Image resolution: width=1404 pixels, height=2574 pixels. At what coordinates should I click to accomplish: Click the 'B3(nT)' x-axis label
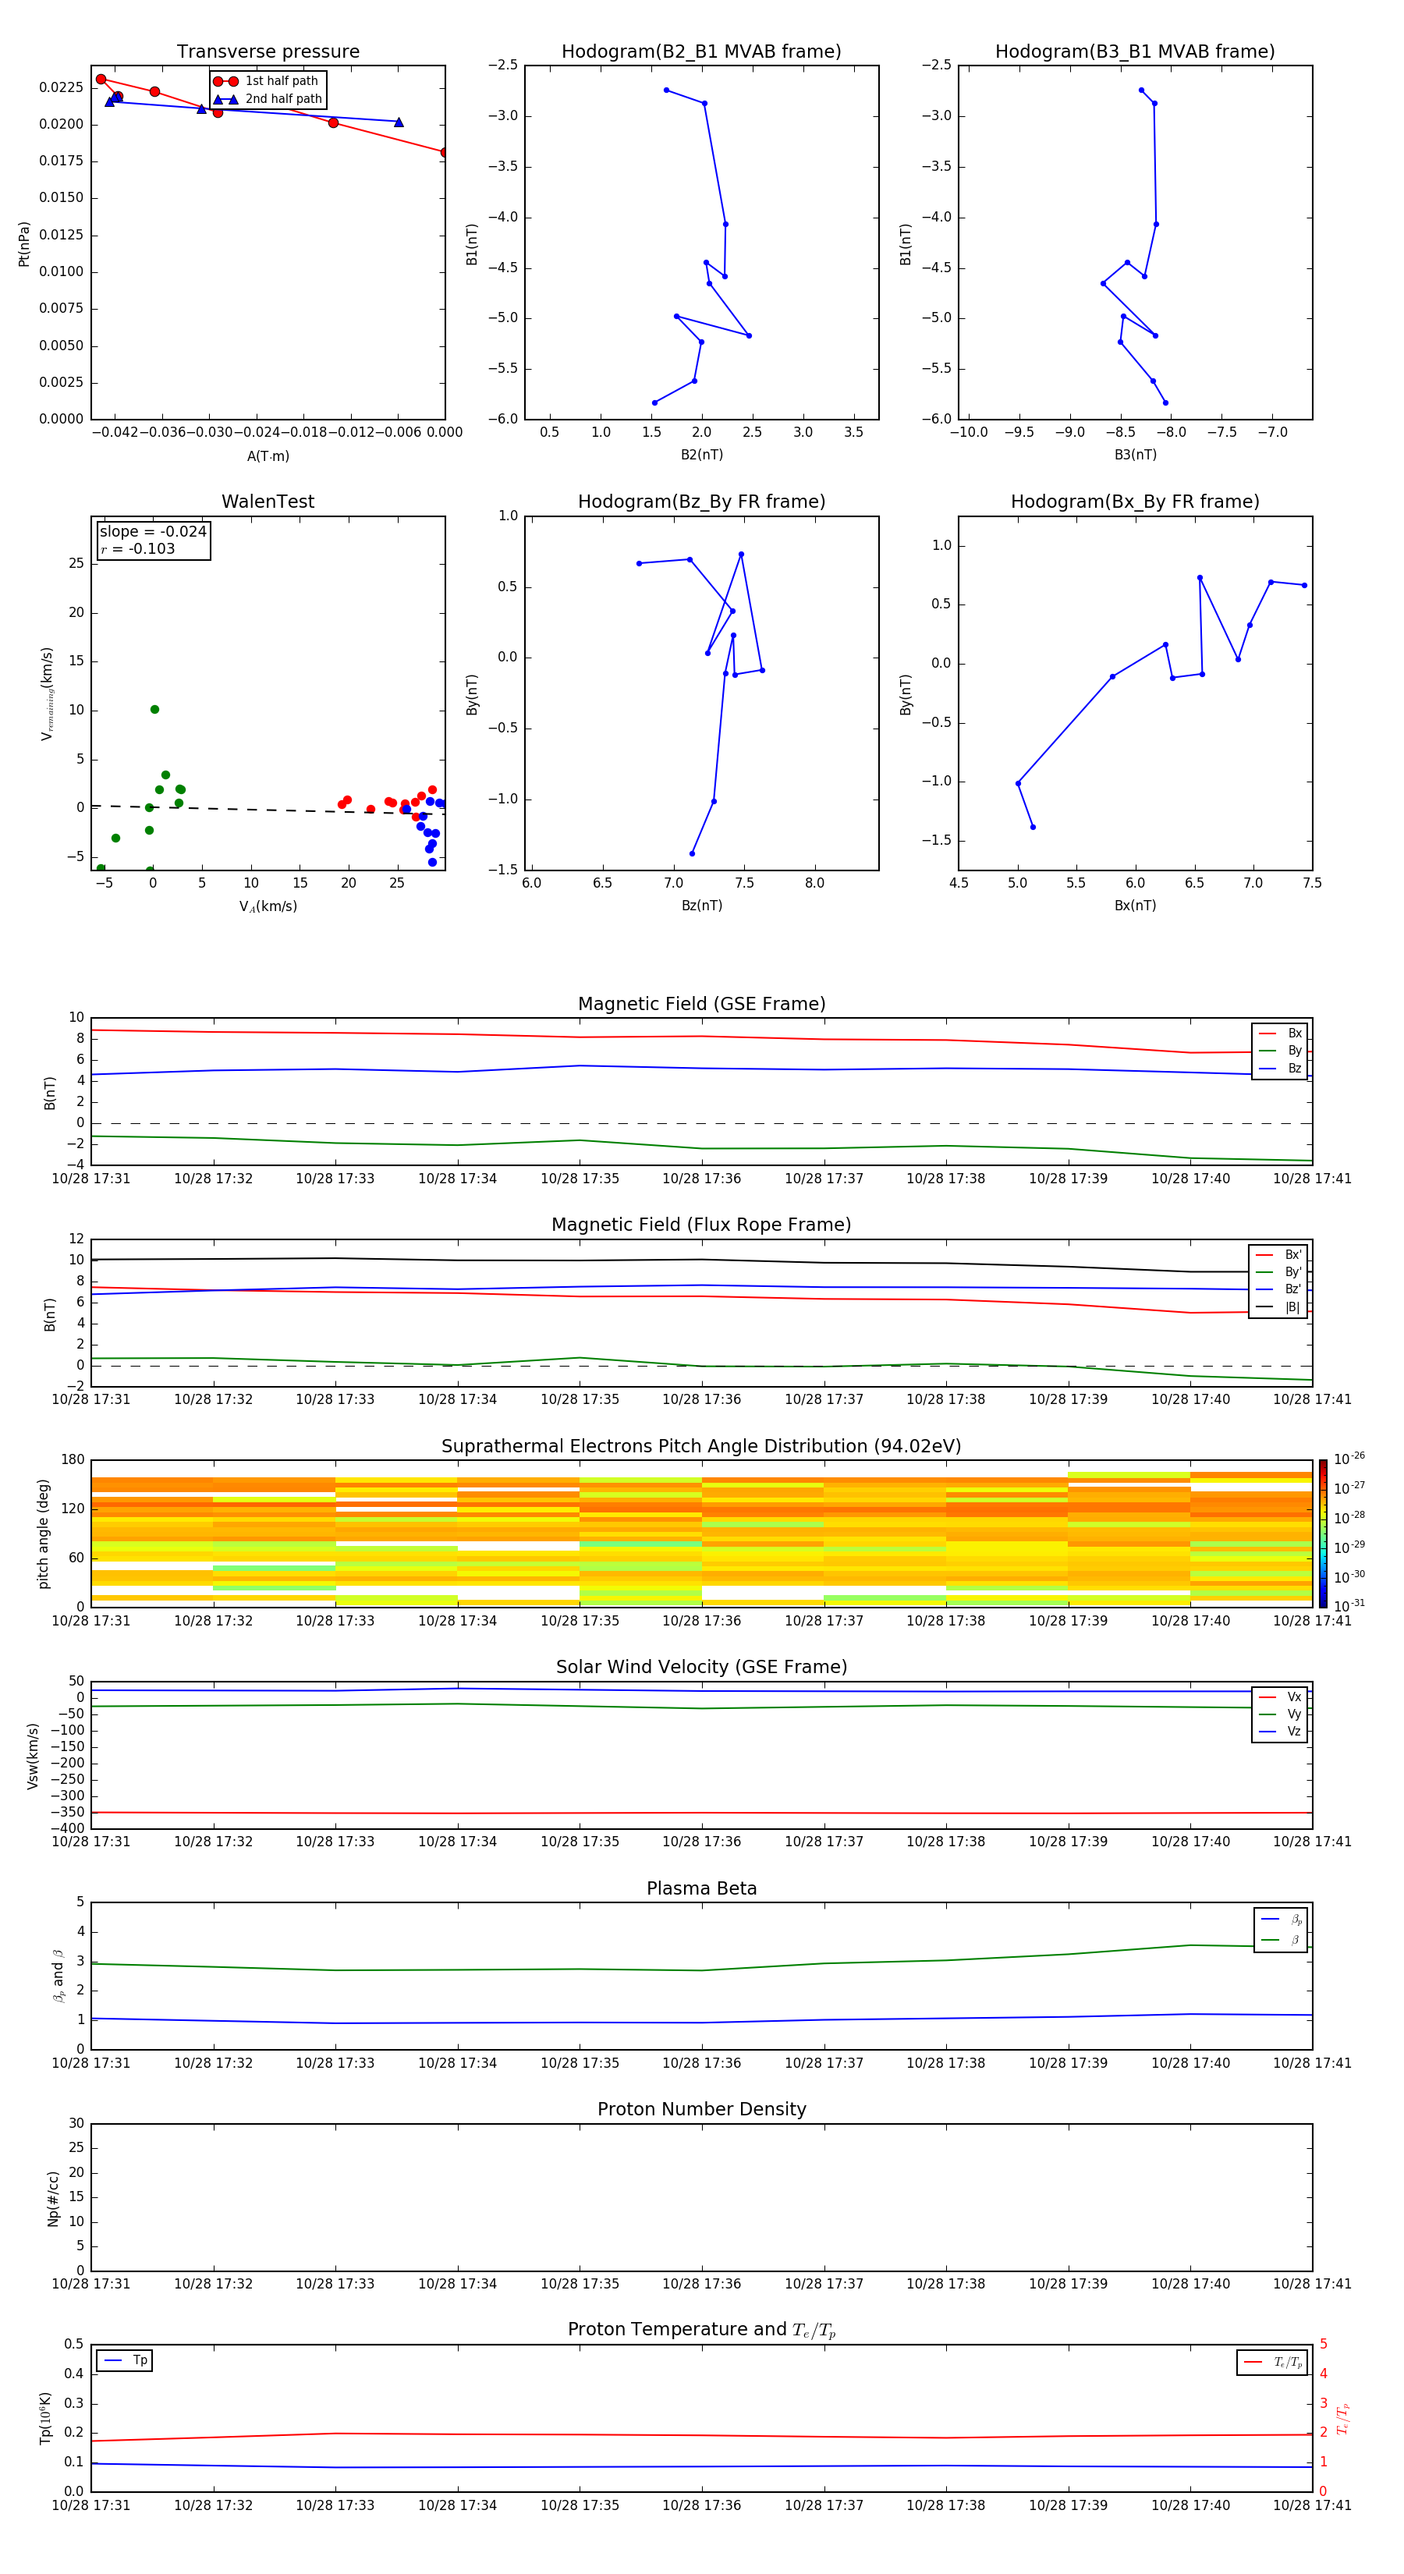pyautogui.click(x=1135, y=455)
